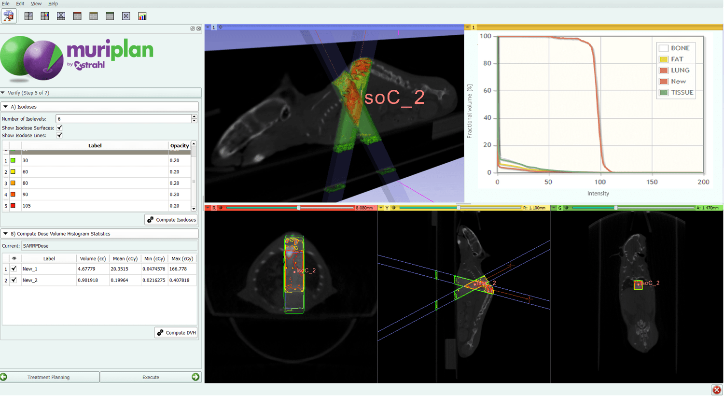Increase Number of Isolevels with the up stepper
724x396 pixels.
point(194,116)
